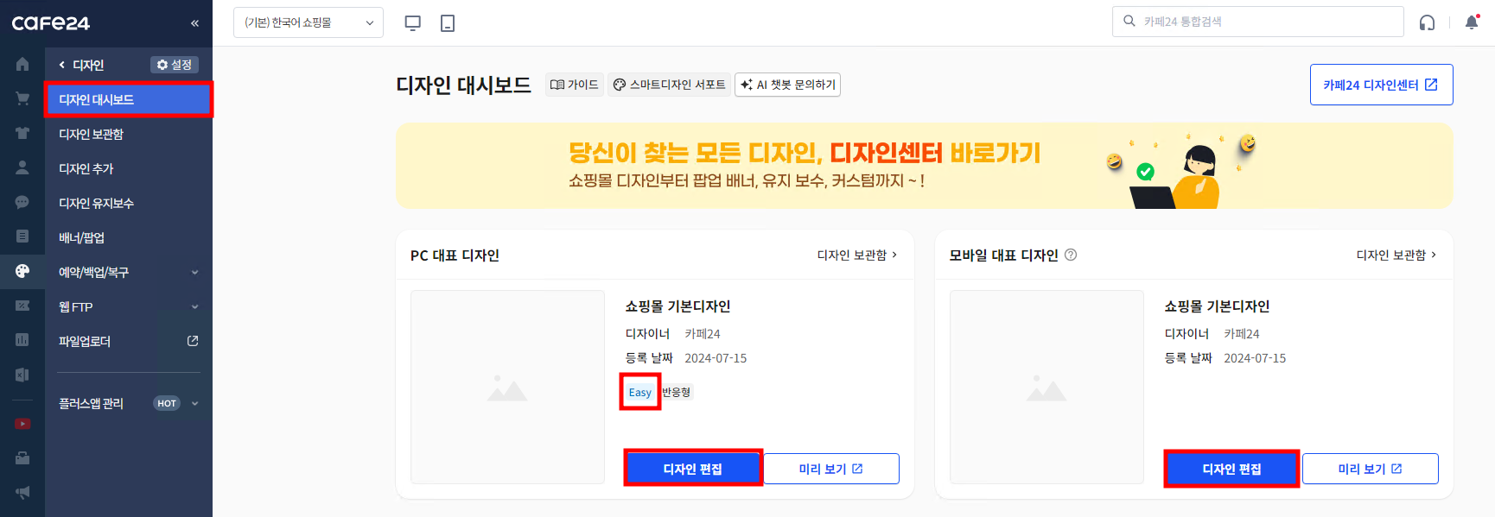The image size is (1495, 517).
Task: Open the notification bell
Action: point(1472,22)
